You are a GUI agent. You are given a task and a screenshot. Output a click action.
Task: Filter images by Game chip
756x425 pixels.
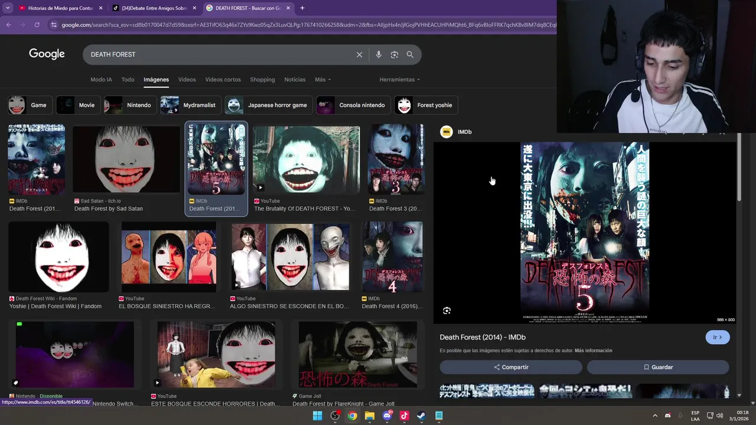[x=30, y=105]
